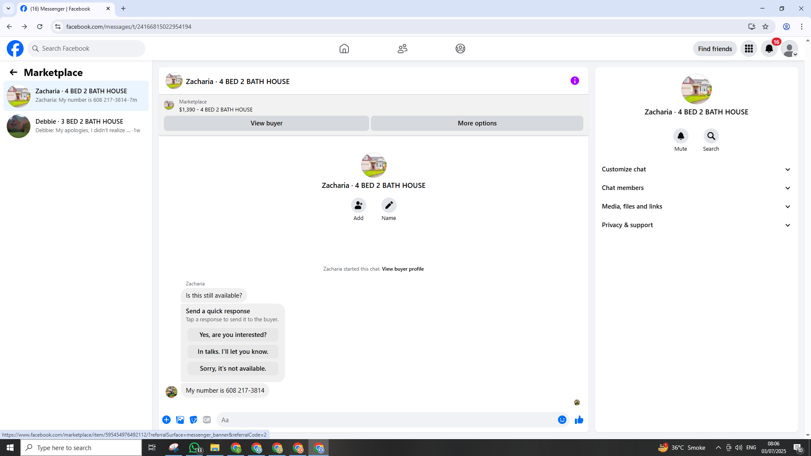Click the View buyer button
This screenshot has width=811, height=456.
pos(266,123)
